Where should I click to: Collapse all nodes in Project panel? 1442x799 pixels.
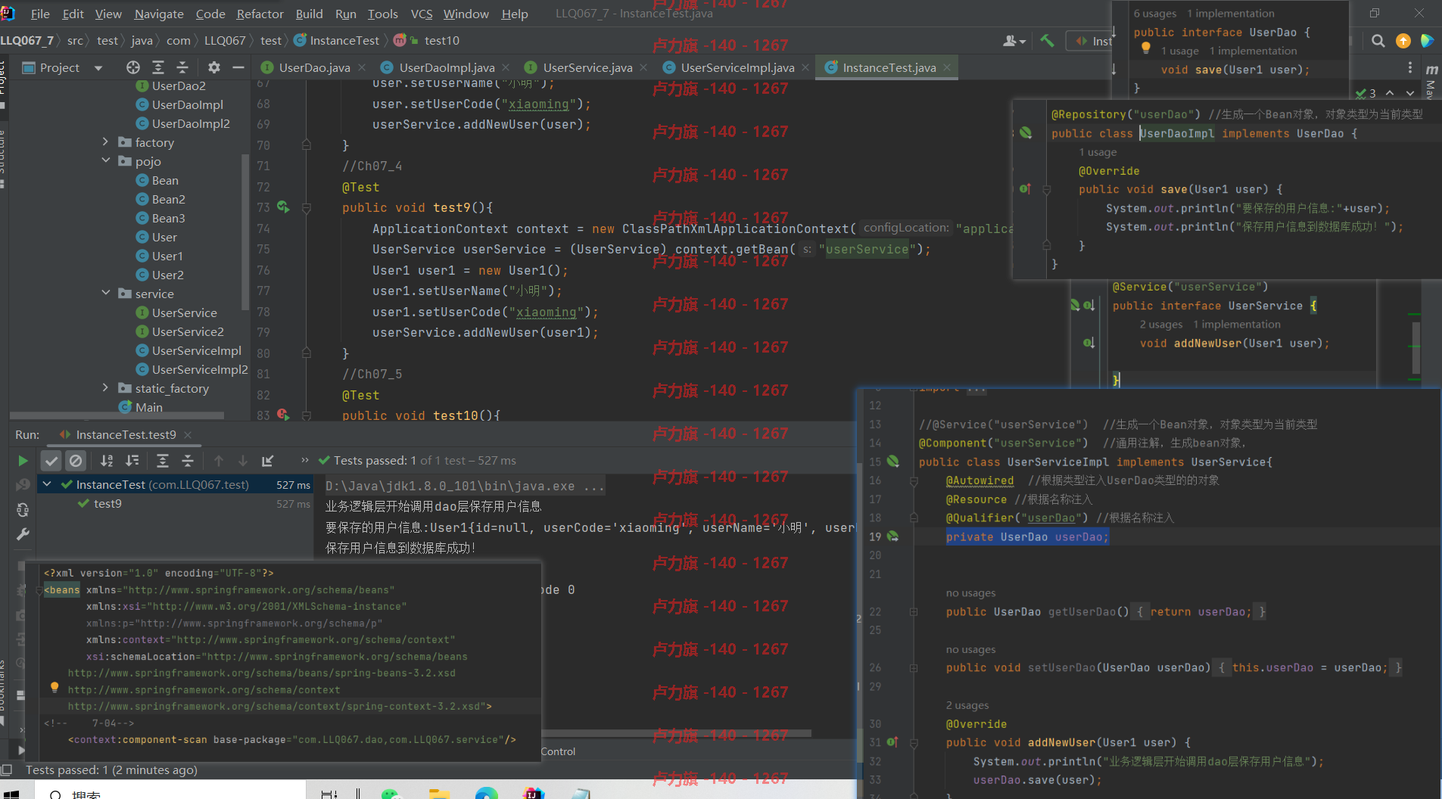click(x=182, y=67)
